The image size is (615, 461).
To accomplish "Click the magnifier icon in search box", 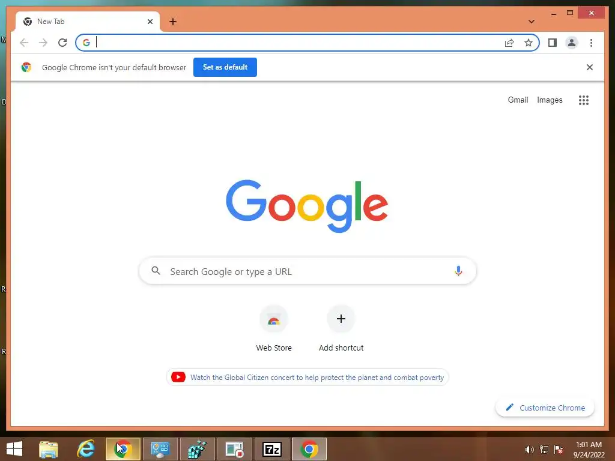I will click(x=156, y=271).
